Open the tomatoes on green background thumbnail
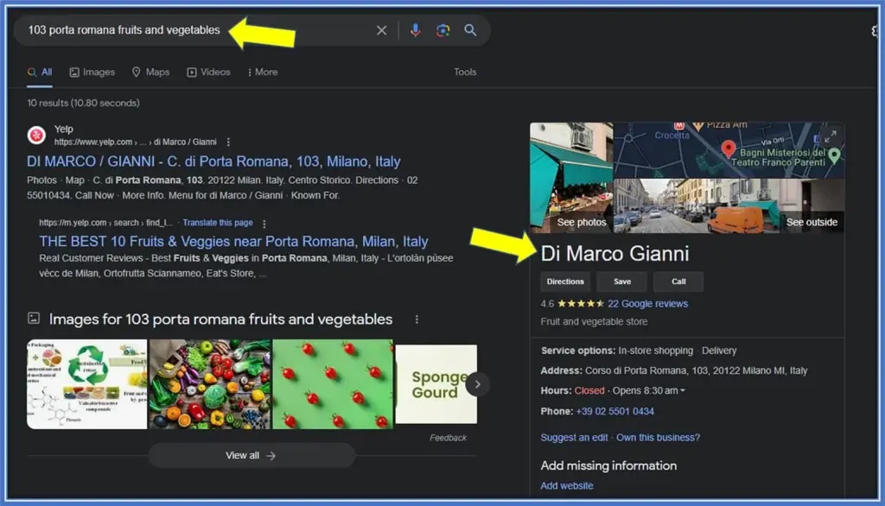The height and width of the screenshot is (506, 885). pos(333,384)
